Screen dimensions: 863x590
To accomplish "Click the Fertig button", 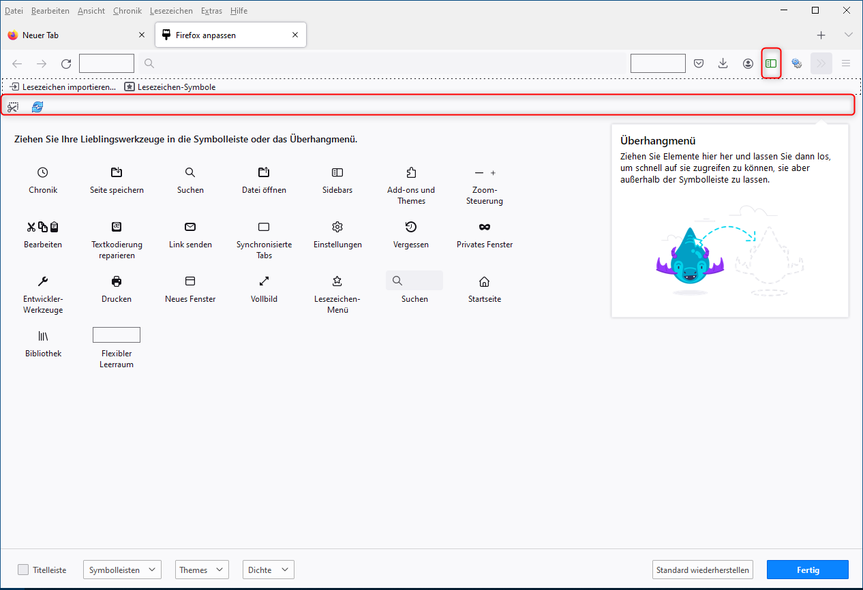I will point(808,570).
